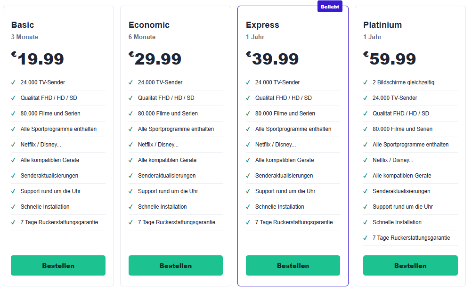Click Economic's Qualitat FHD / HD / SD checkmark
Viewport: 472px width, 293px height.
pyautogui.click(x=130, y=98)
